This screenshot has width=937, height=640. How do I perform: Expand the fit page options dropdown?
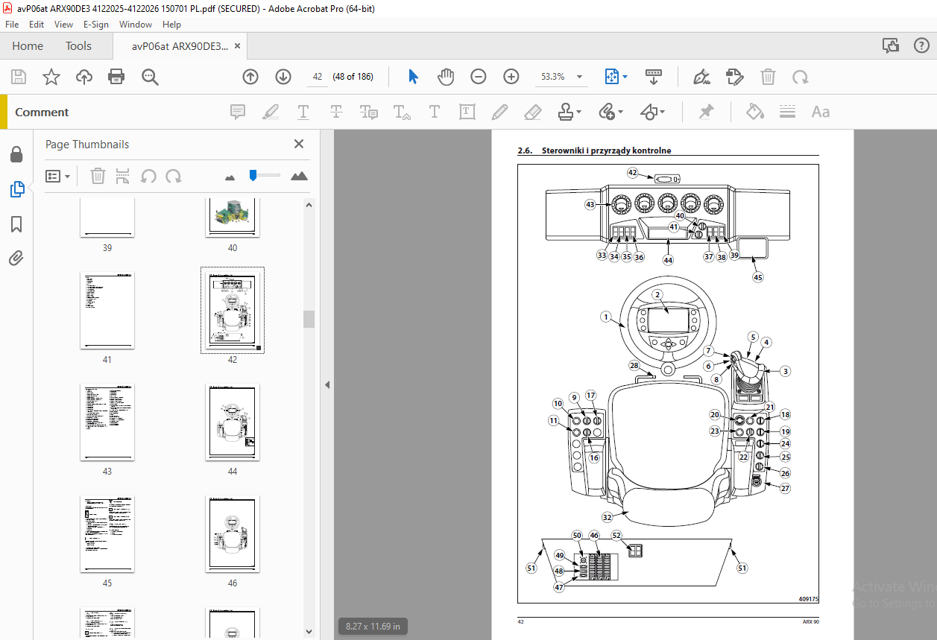click(625, 77)
